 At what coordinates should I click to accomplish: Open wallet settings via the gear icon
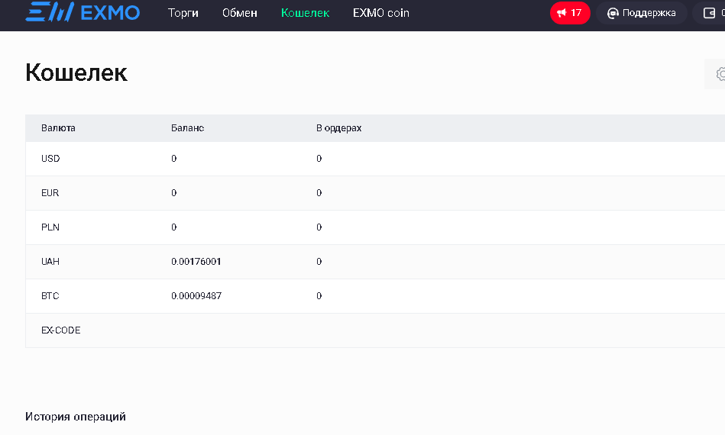pos(719,74)
